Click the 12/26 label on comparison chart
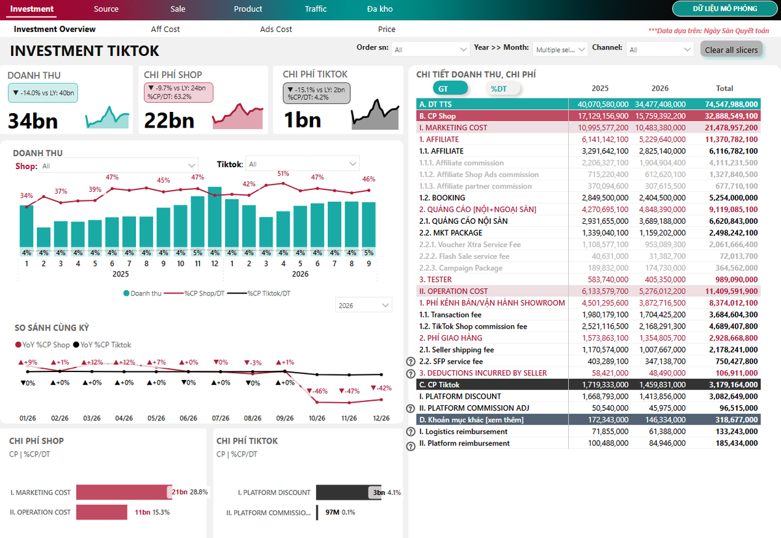The image size is (781, 538). pos(381,418)
